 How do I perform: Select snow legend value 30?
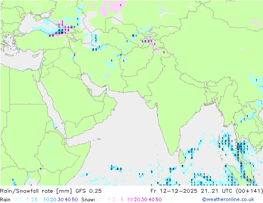(x=144, y=200)
